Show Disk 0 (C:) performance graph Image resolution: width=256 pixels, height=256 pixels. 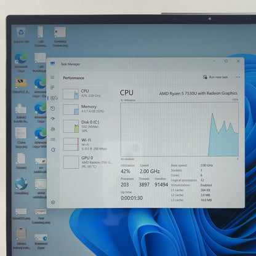[87, 126]
